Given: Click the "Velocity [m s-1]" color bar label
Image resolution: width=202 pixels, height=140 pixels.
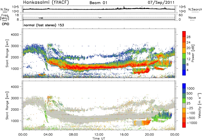Looking at the screenshot, I should pos(199,105).
